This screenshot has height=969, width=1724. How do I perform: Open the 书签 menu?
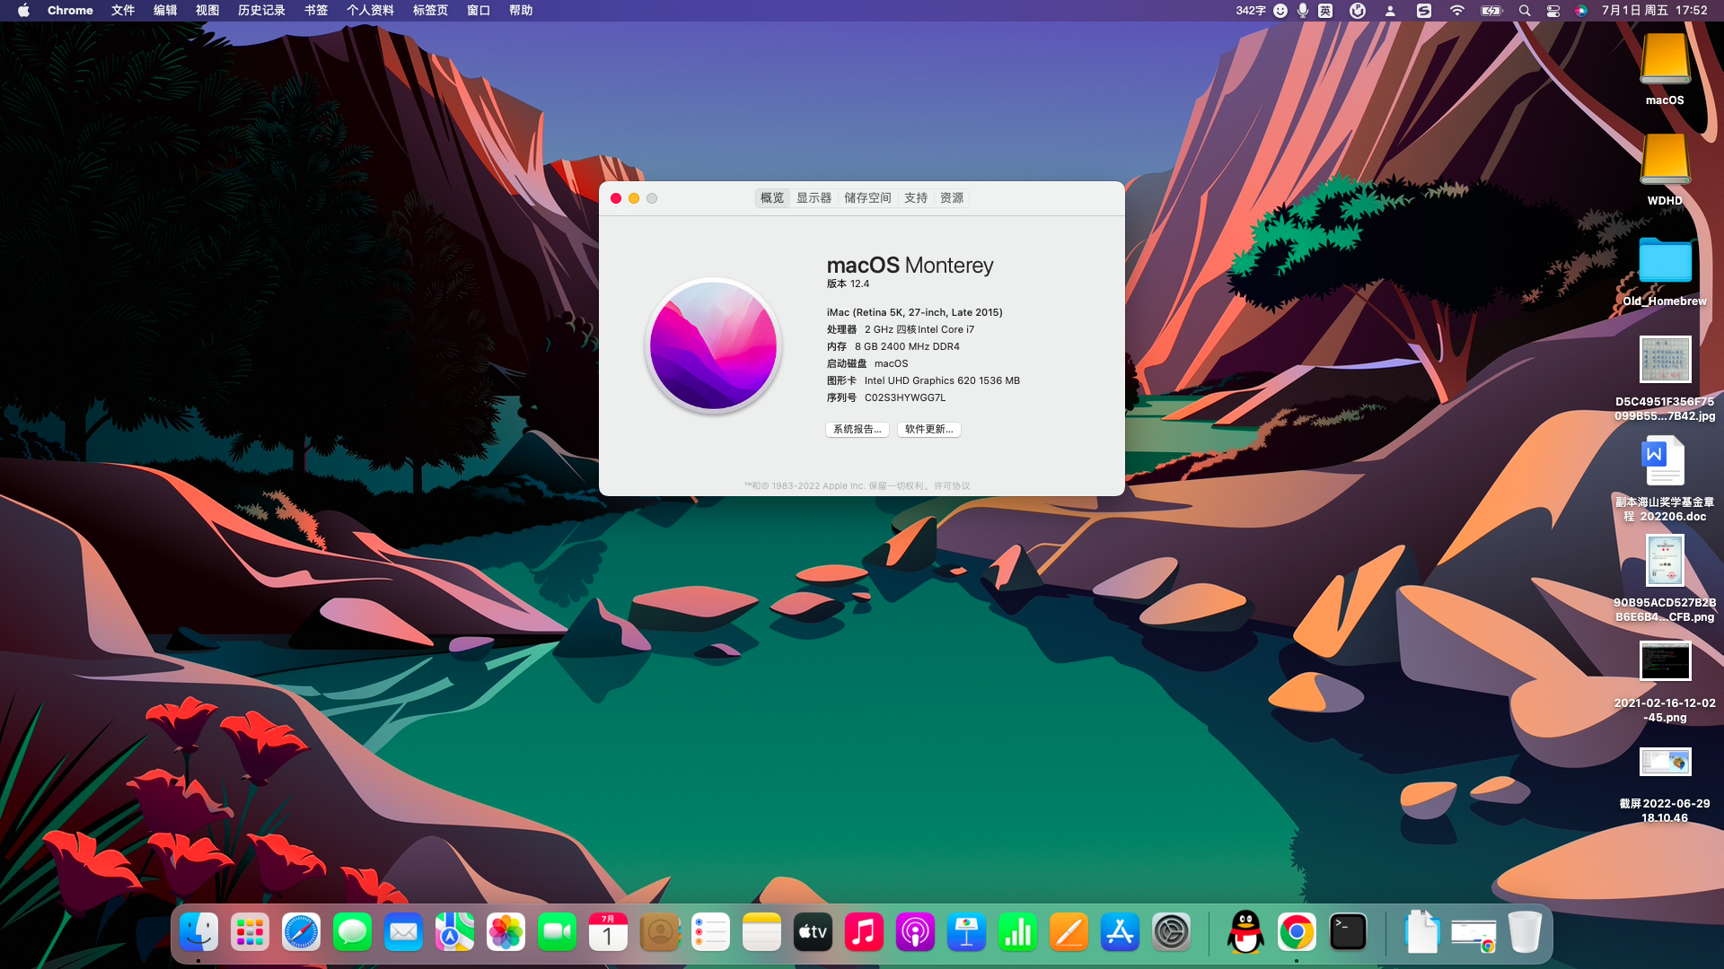(316, 11)
